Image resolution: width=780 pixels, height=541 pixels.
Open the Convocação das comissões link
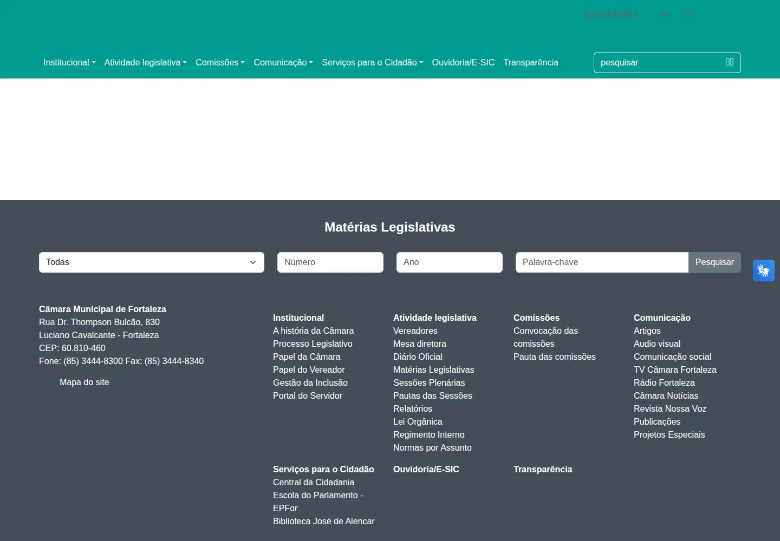(x=545, y=337)
